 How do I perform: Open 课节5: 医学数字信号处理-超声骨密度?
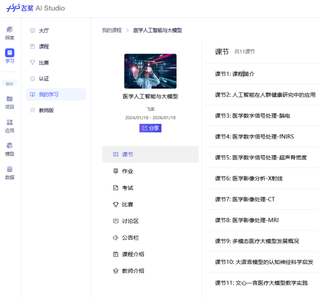(x=261, y=158)
